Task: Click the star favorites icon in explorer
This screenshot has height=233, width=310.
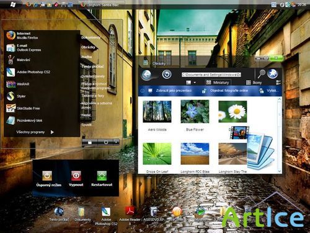Action: pyautogui.click(x=273, y=73)
